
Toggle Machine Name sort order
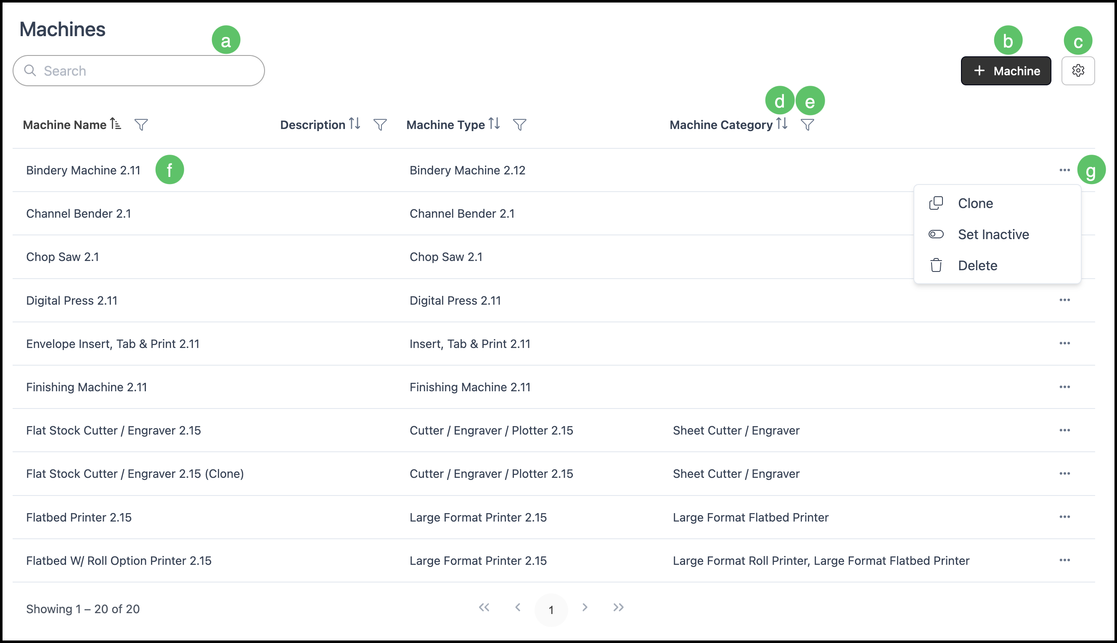pos(115,124)
